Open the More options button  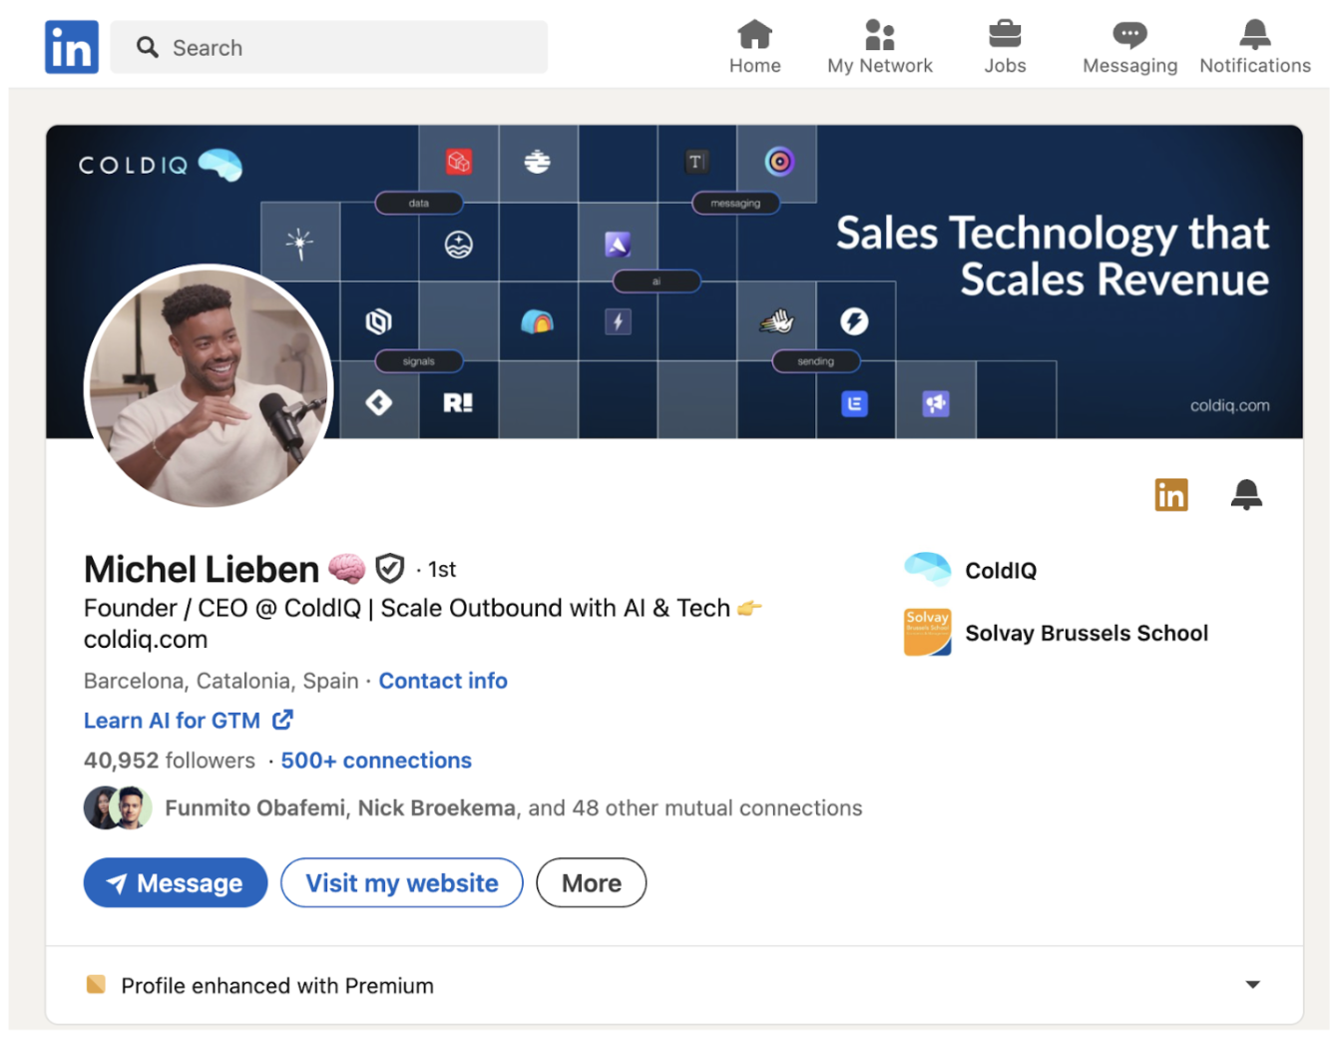coord(592,883)
